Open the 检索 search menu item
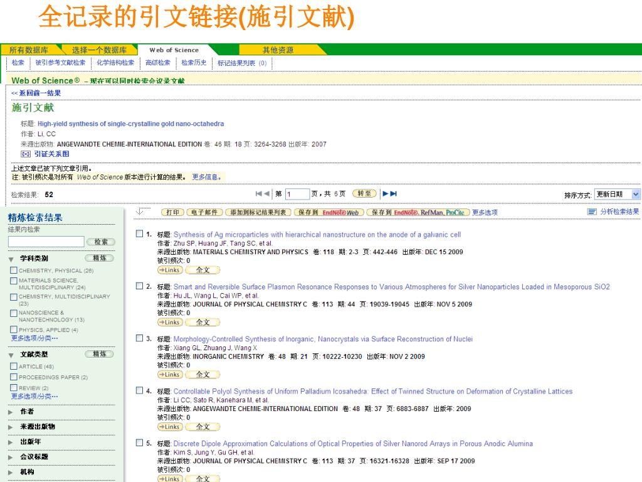642x482 pixels. point(18,63)
